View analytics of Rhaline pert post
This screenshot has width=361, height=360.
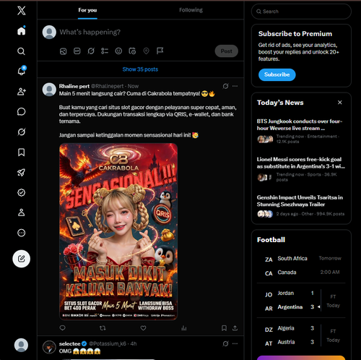click(184, 328)
